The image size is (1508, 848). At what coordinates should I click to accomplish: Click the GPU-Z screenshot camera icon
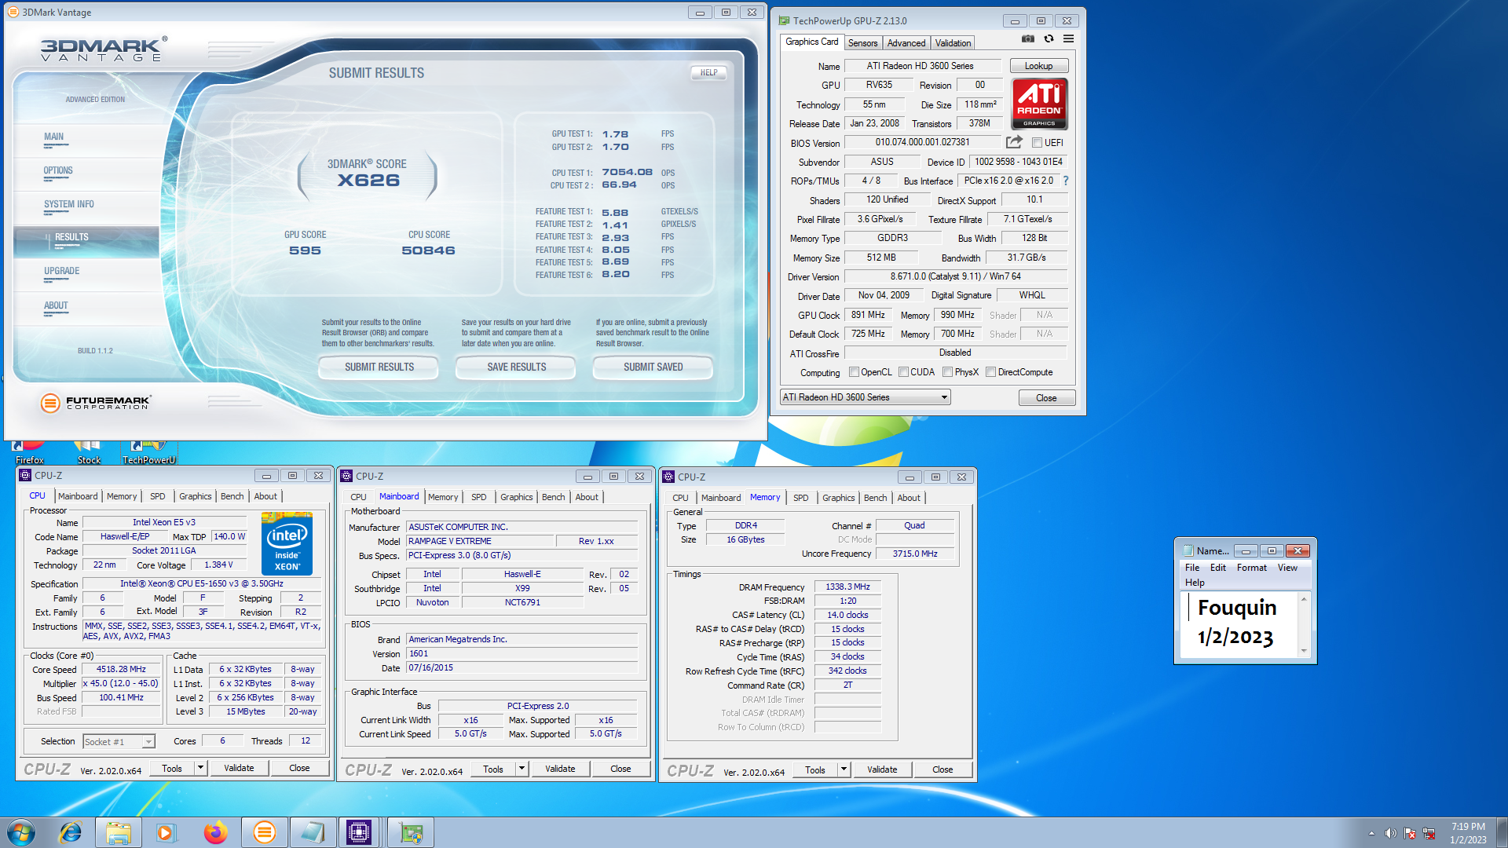tap(1027, 38)
